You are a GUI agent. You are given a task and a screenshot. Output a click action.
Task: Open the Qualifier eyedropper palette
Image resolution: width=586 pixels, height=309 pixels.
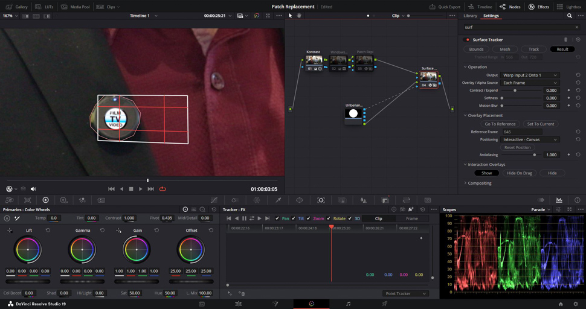[x=278, y=200]
